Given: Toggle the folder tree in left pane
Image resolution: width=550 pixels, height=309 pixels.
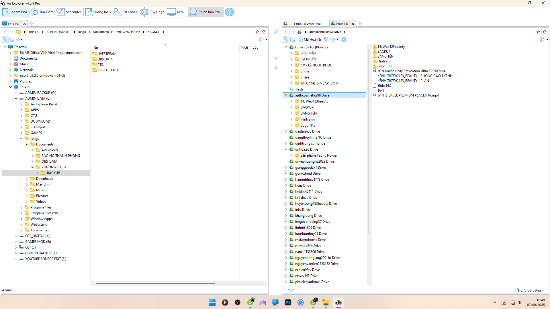Looking at the screenshot, I should point(5,40).
